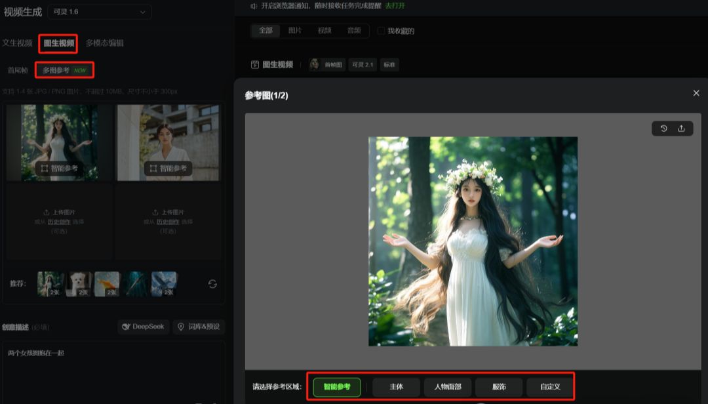Click the upload icon in the reference preview
The height and width of the screenshot is (404, 708).
681,129
